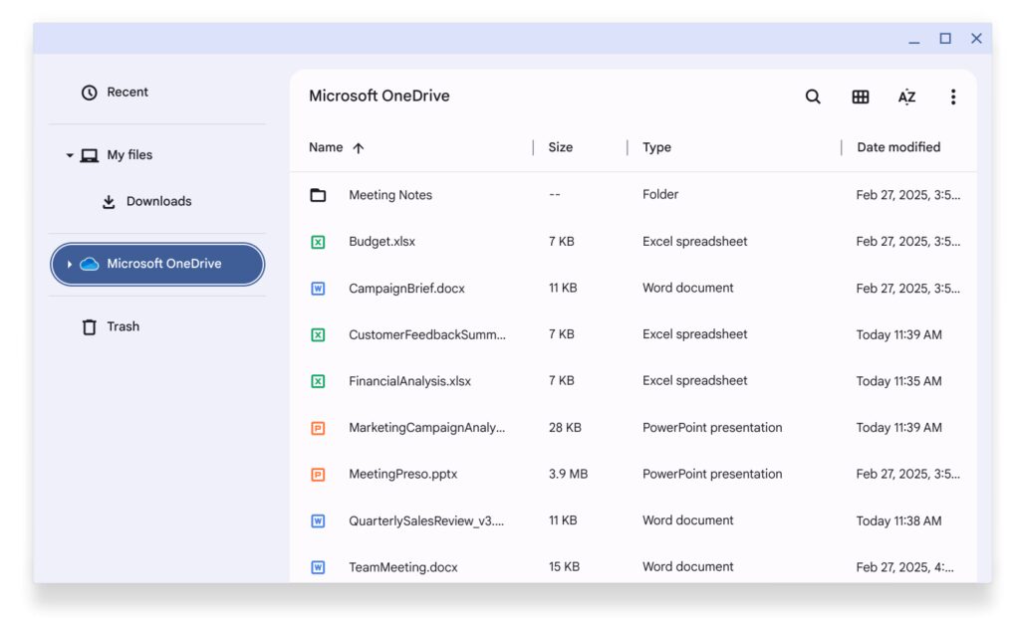Viewport: 1020px width, 618px height.
Task: Click the Trash bin icon
Action: (88, 326)
